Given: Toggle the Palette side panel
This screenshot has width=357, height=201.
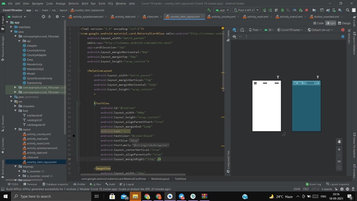Looking at the screenshot, I should click(228, 35).
